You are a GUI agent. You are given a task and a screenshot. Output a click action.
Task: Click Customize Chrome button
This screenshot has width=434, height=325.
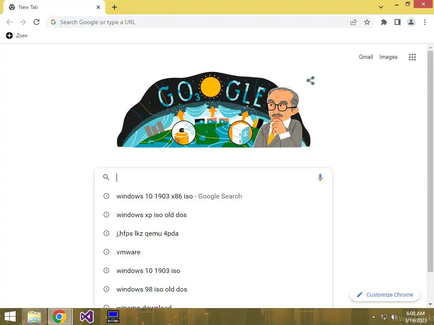pos(385,295)
